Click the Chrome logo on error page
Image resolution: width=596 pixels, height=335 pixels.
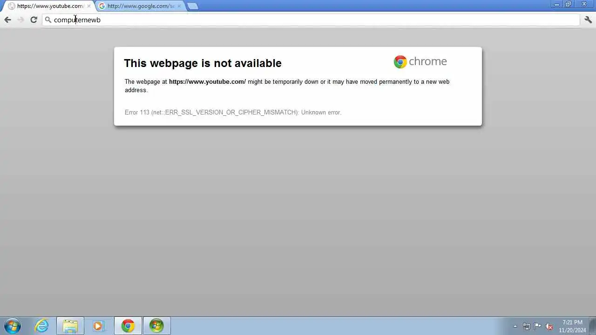coord(420,61)
